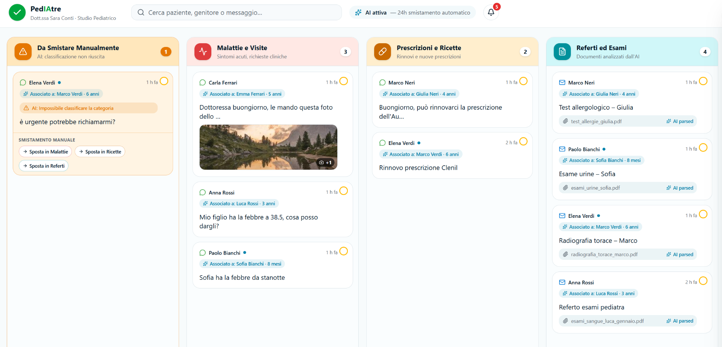This screenshot has width=722, height=347.
Task: Click AI attiva smistamento automatico pill
Action: click(x=413, y=12)
